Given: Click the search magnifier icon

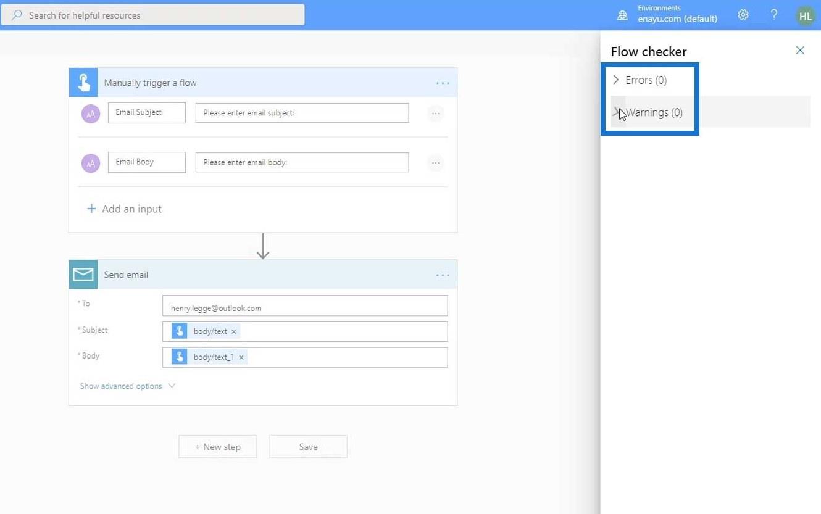Looking at the screenshot, I should (x=17, y=15).
